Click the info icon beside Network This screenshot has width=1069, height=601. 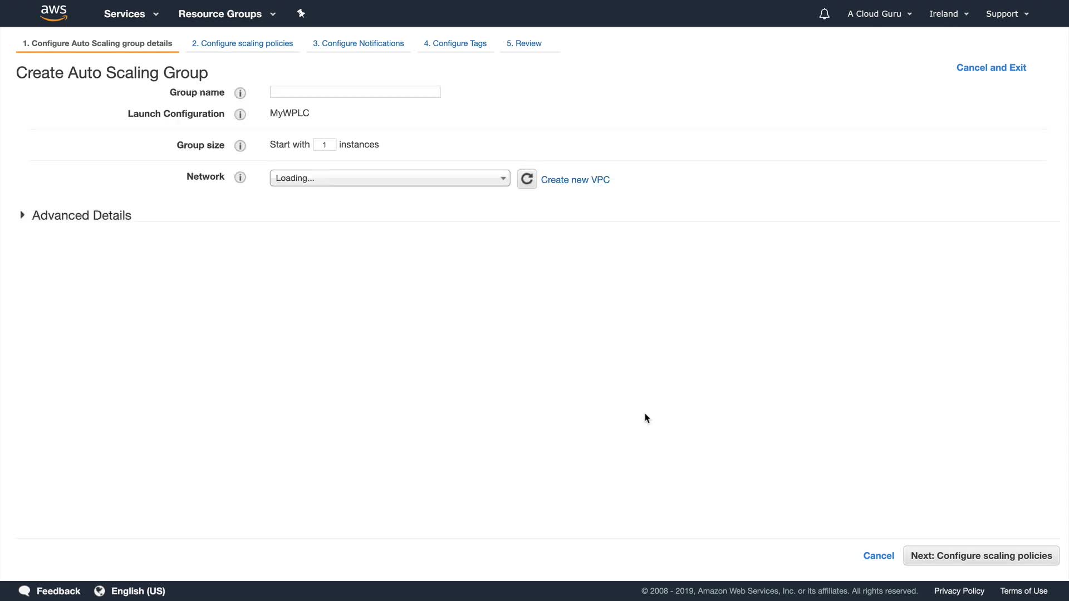240,177
